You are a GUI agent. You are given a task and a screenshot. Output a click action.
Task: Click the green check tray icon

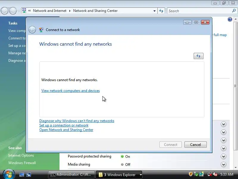point(196,174)
